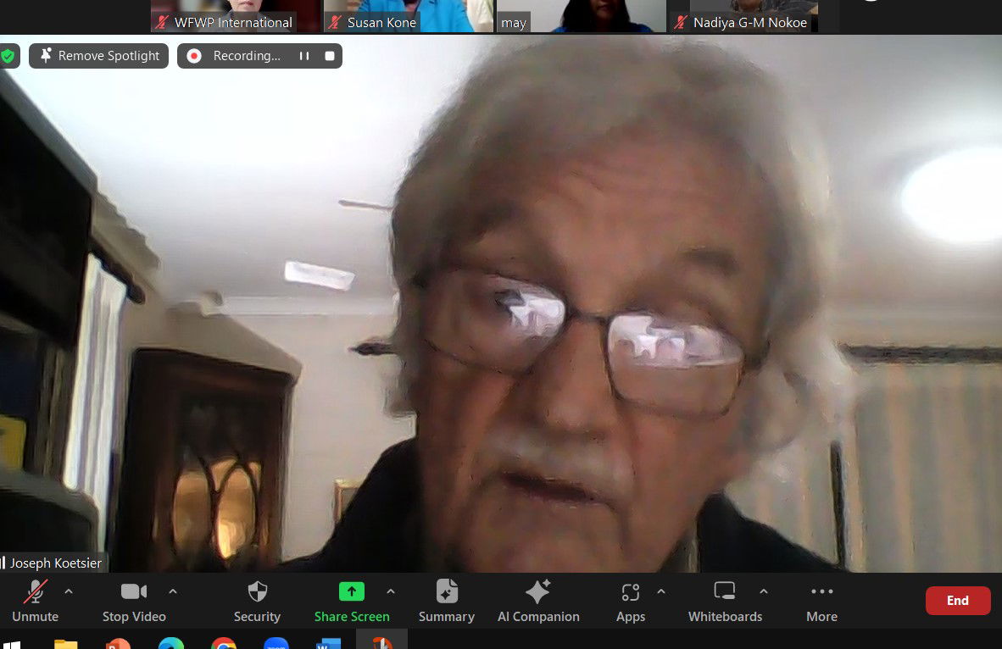The image size is (1002, 649).
Task: Pause the recording
Action: click(304, 56)
